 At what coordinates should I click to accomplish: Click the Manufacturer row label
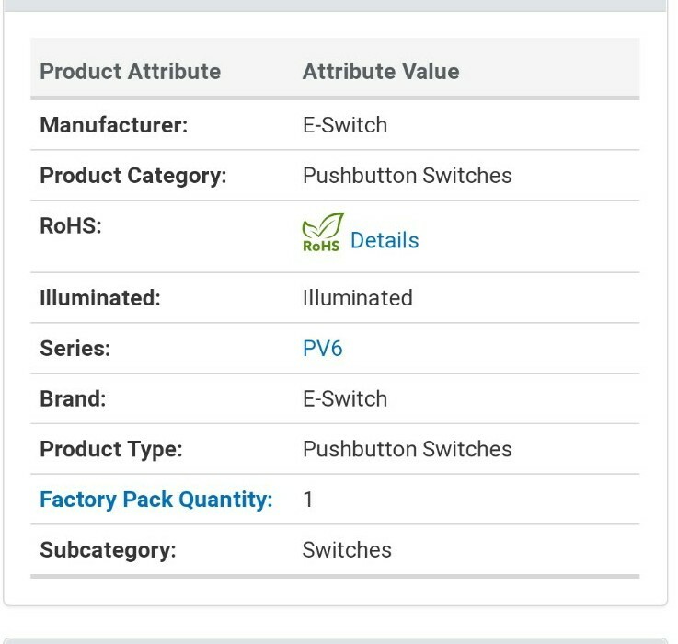114,125
